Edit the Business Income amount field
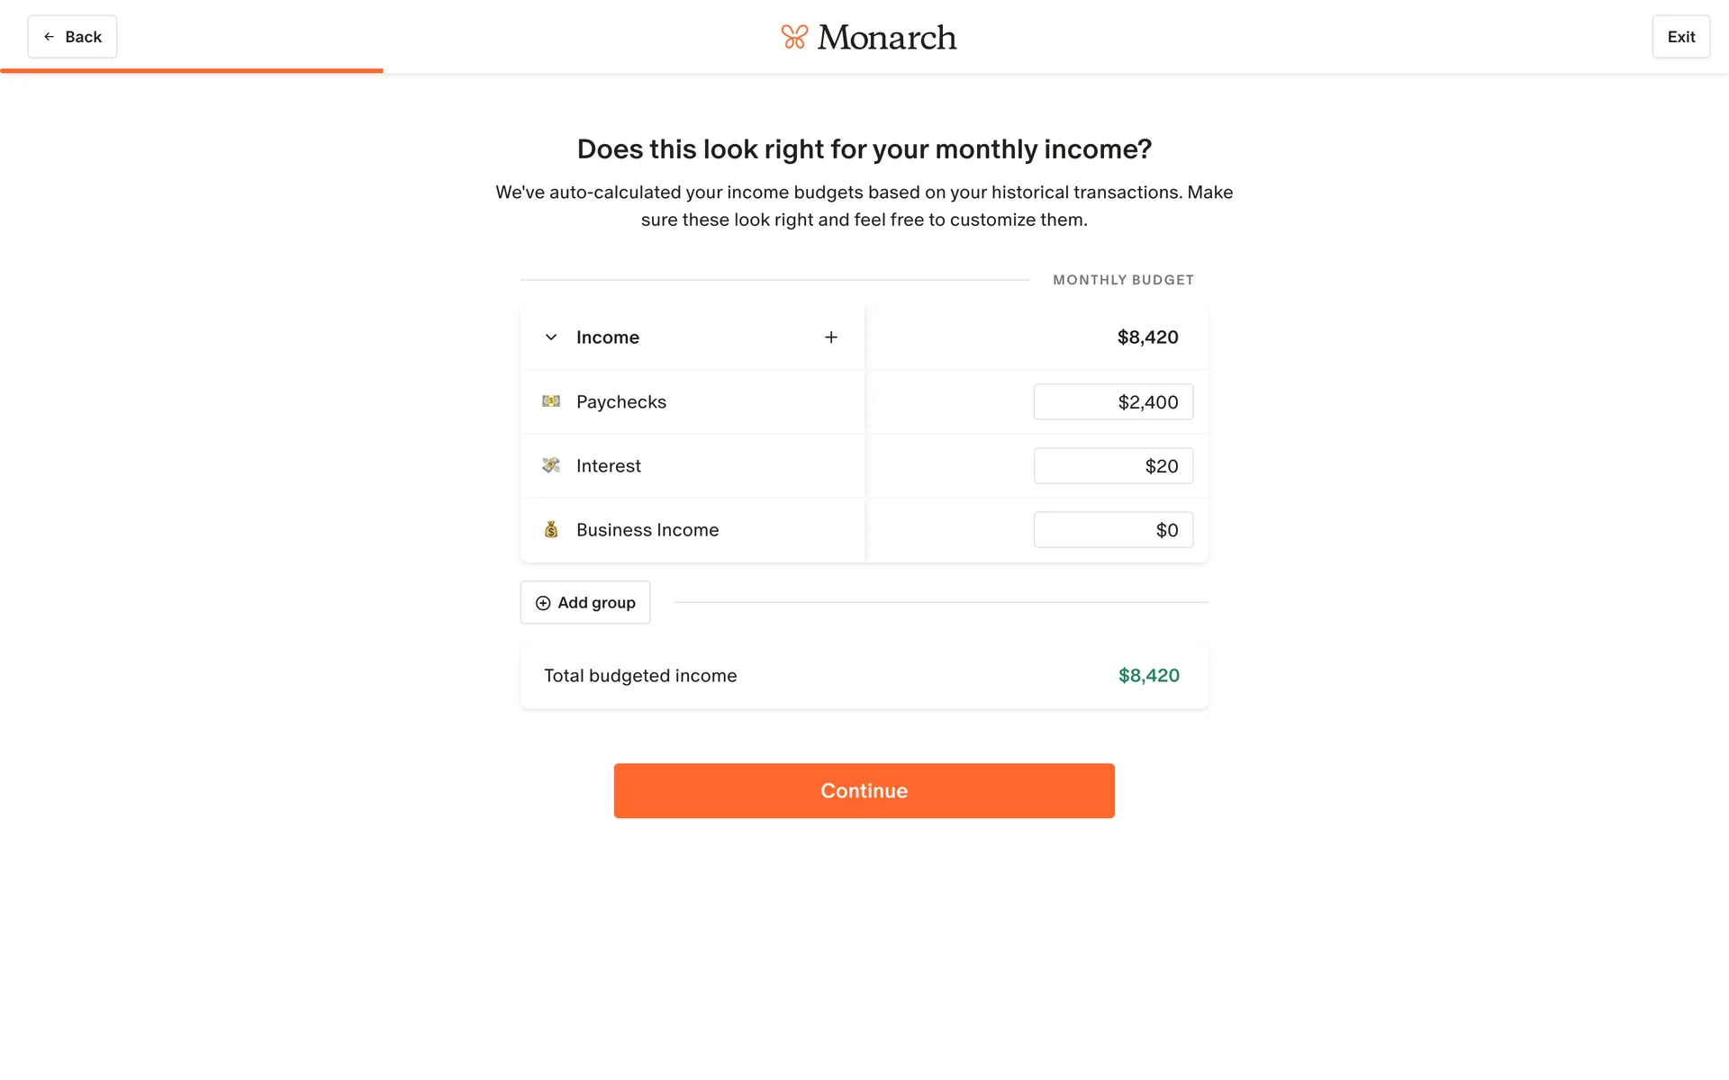1729x1080 pixels. coord(1113,530)
